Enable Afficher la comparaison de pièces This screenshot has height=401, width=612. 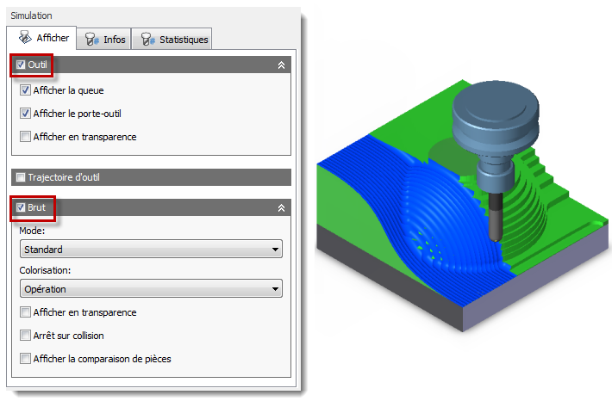coord(25,359)
